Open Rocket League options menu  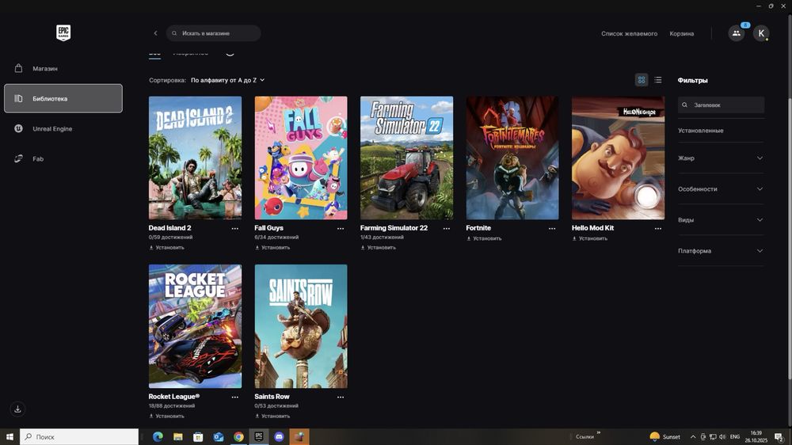pos(235,397)
